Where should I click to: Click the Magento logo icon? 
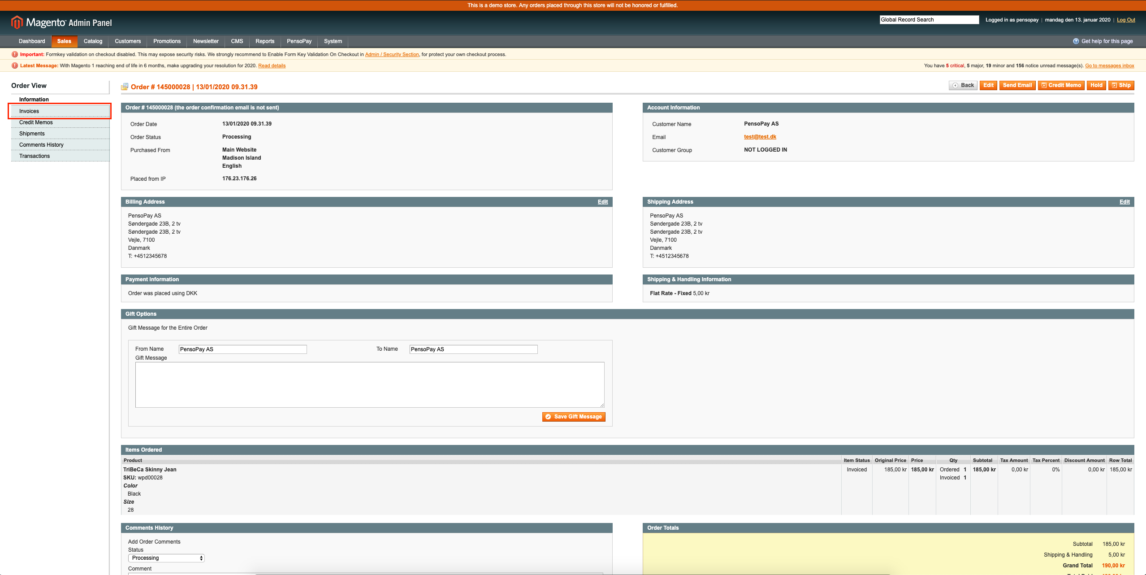click(17, 22)
